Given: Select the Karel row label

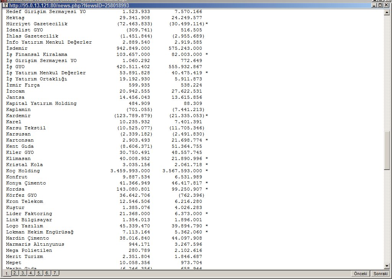Looking at the screenshot, I should pos(14,122).
